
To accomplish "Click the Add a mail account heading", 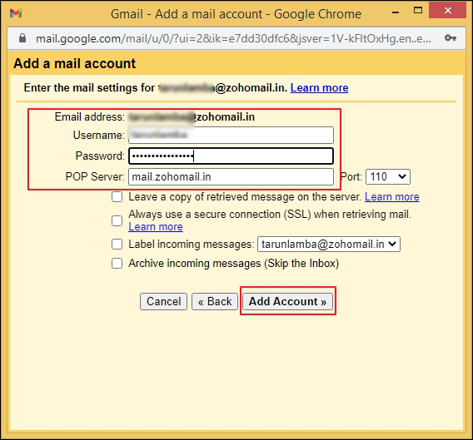I will [74, 63].
